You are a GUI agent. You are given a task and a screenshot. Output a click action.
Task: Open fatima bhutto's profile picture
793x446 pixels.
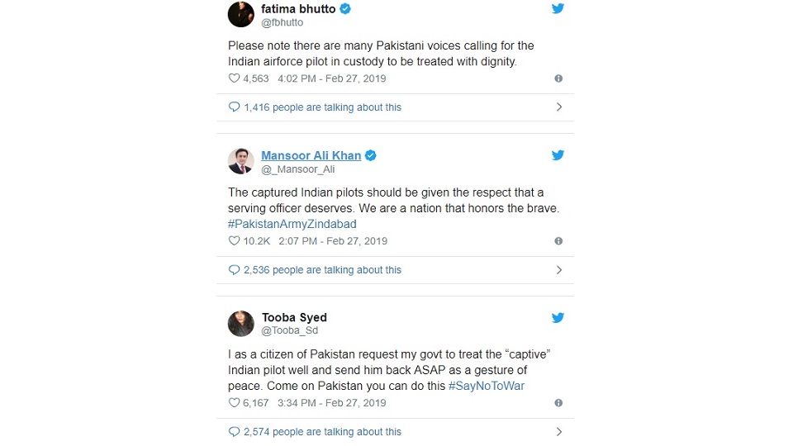tap(240, 14)
